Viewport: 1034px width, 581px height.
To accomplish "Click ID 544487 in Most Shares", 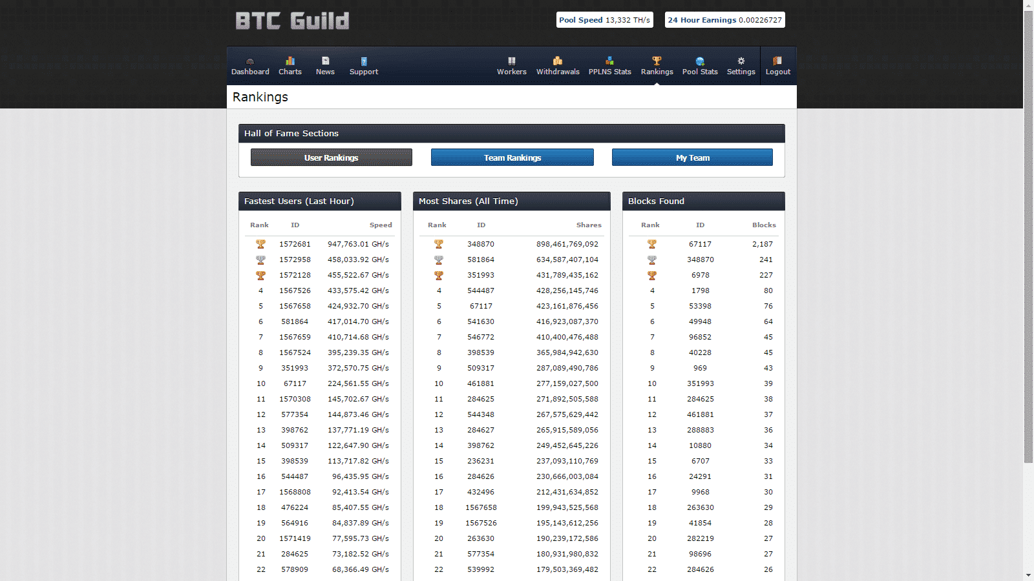I will pos(481,290).
